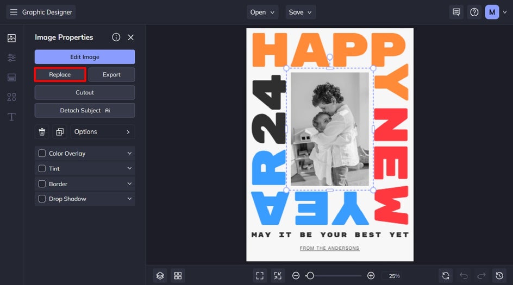The height and width of the screenshot is (285, 513).
Task: Open the Graphic Designer hamburger menu
Action: coord(14,12)
